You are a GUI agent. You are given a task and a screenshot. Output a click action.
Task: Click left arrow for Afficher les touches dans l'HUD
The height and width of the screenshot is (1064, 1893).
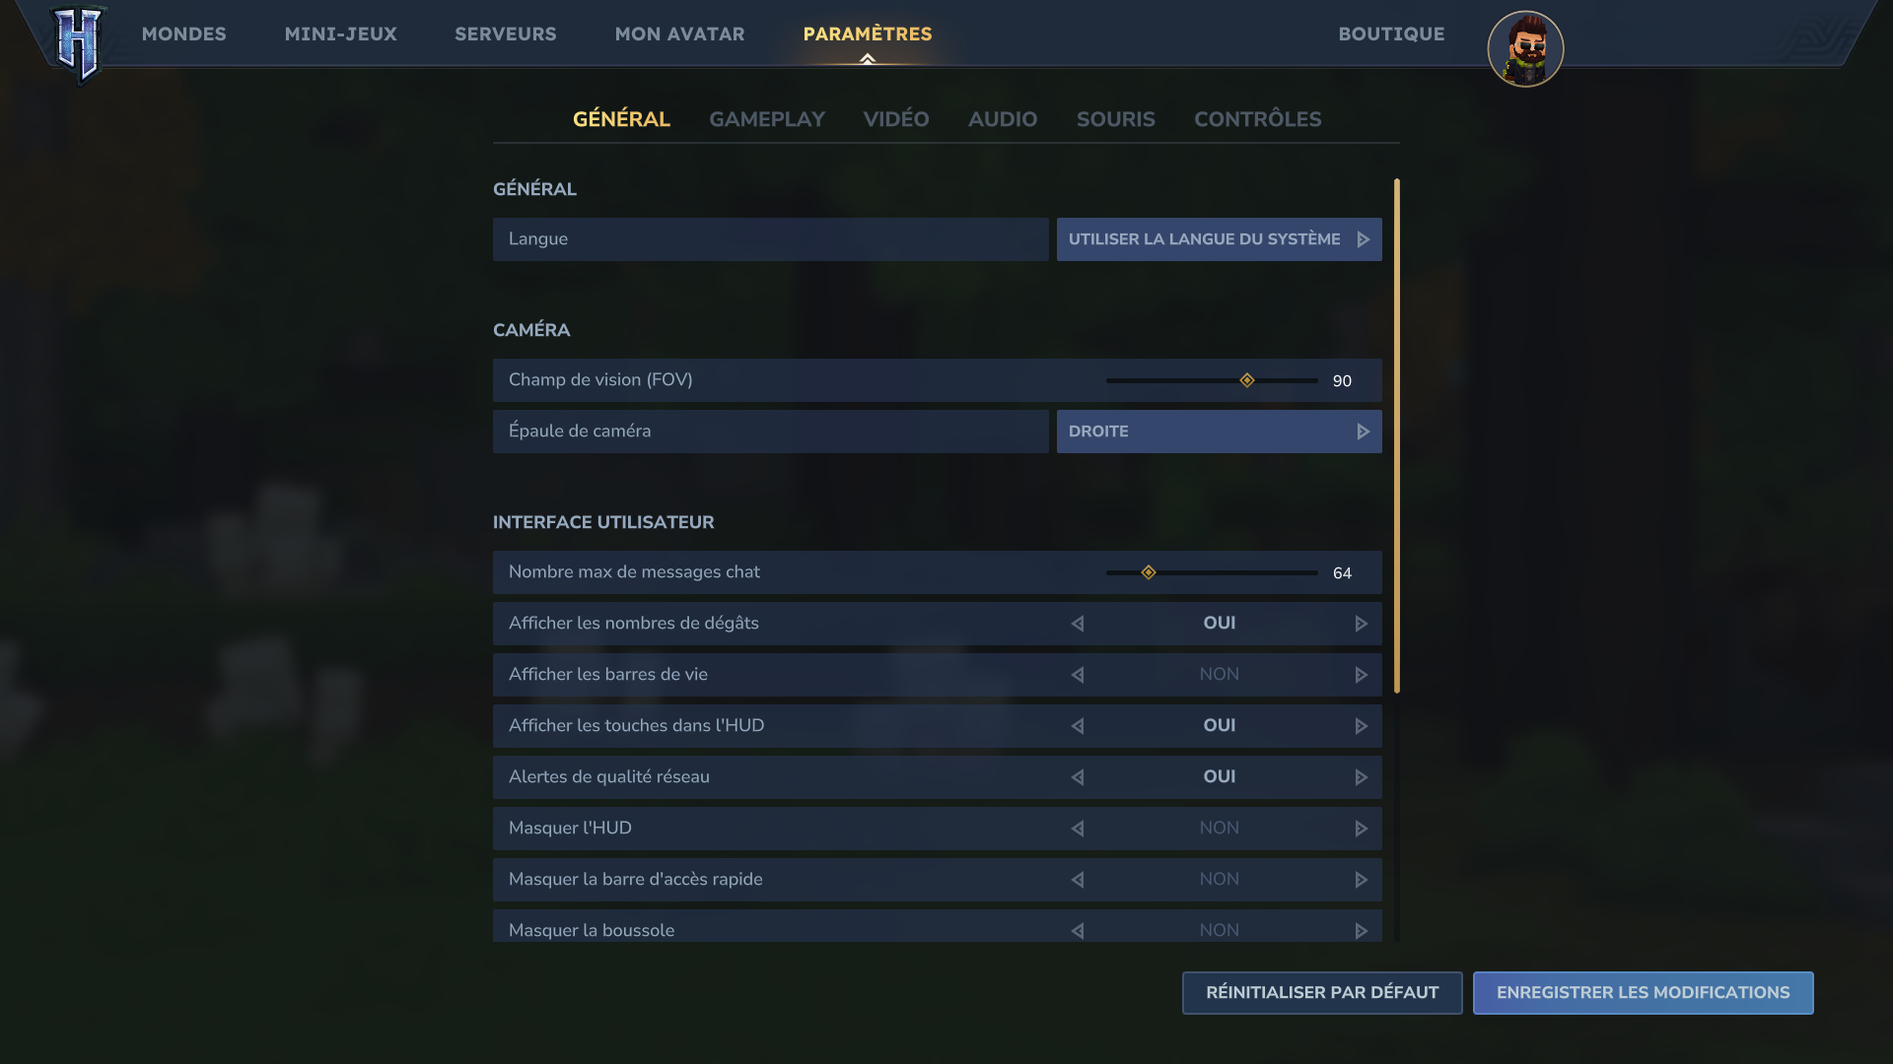point(1078,726)
